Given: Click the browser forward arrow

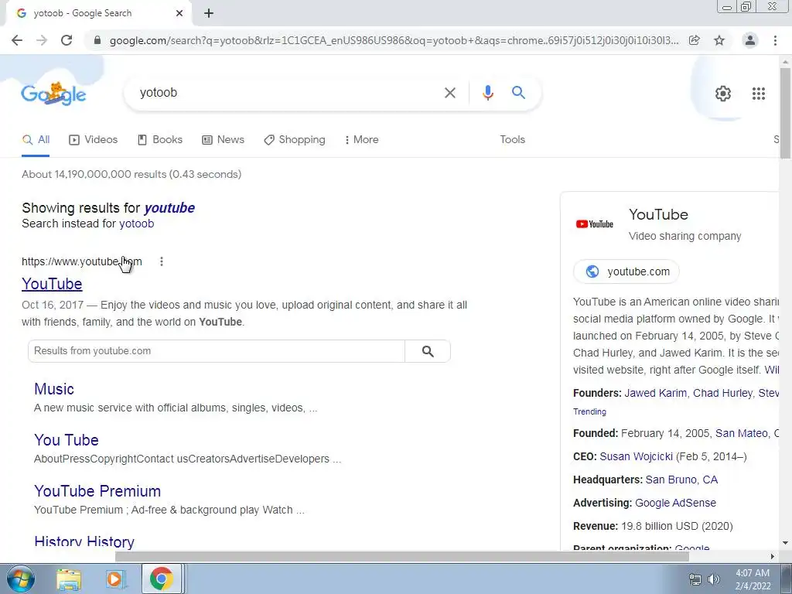Looking at the screenshot, I should 42,40.
